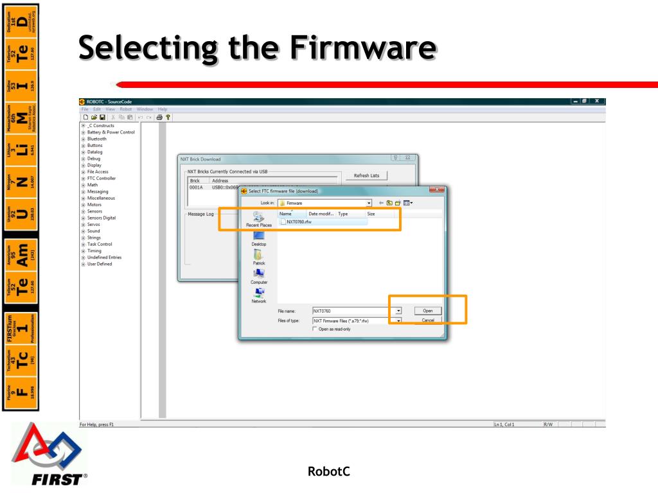Viewport: 658px width, 493px height.
Task: Open the Patrick user folder shortcut
Action: [259, 257]
